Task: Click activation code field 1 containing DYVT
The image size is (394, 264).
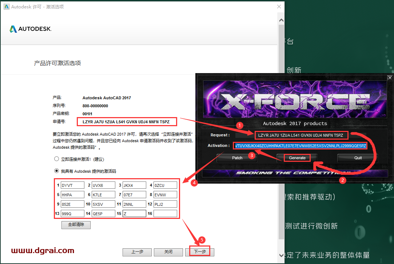Action: point(72,185)
